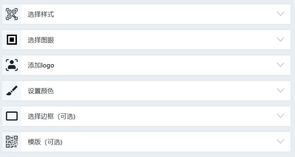Expand the 模版 (可选) chevron
Image resolution: width=295 pixels, height=157 pixels.
click(280, 141)
